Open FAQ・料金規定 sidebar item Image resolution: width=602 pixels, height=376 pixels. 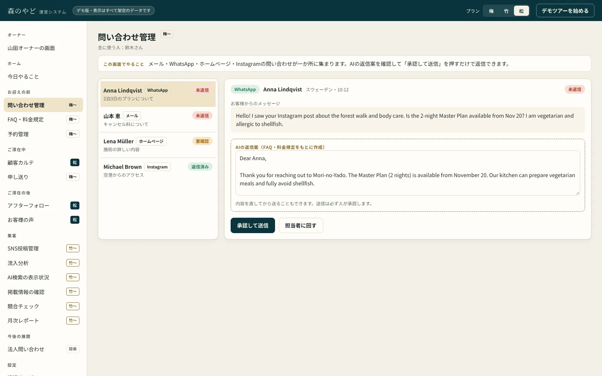(43, 120)
